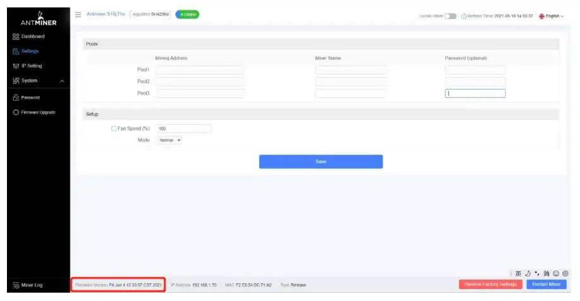Click the UK flag language icon
The image size is (580, 301).
tap(541, 16)
